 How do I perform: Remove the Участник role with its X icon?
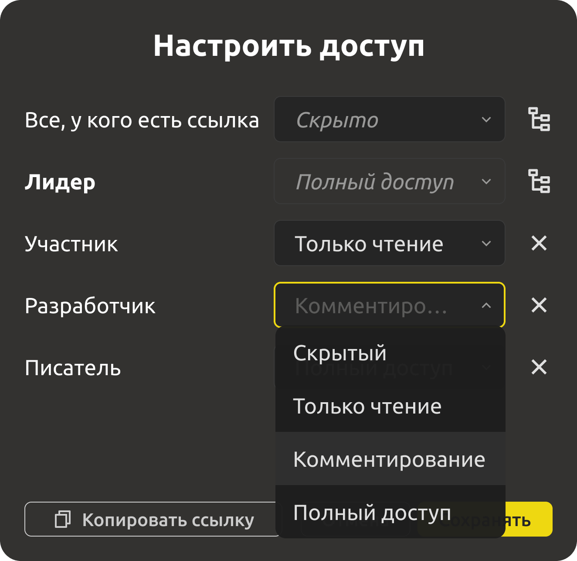(x=539, y=243)
